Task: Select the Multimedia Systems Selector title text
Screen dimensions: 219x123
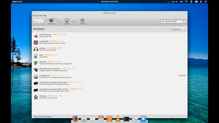Action: (50, 69)
